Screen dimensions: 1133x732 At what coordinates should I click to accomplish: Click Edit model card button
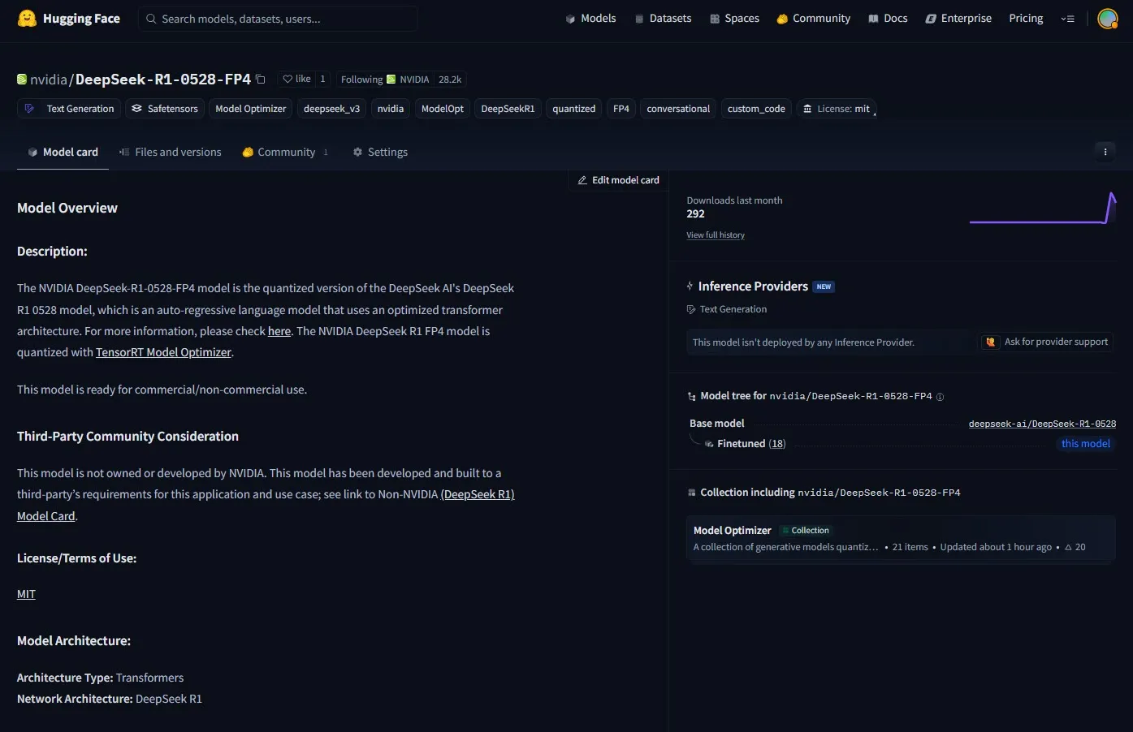618,180
